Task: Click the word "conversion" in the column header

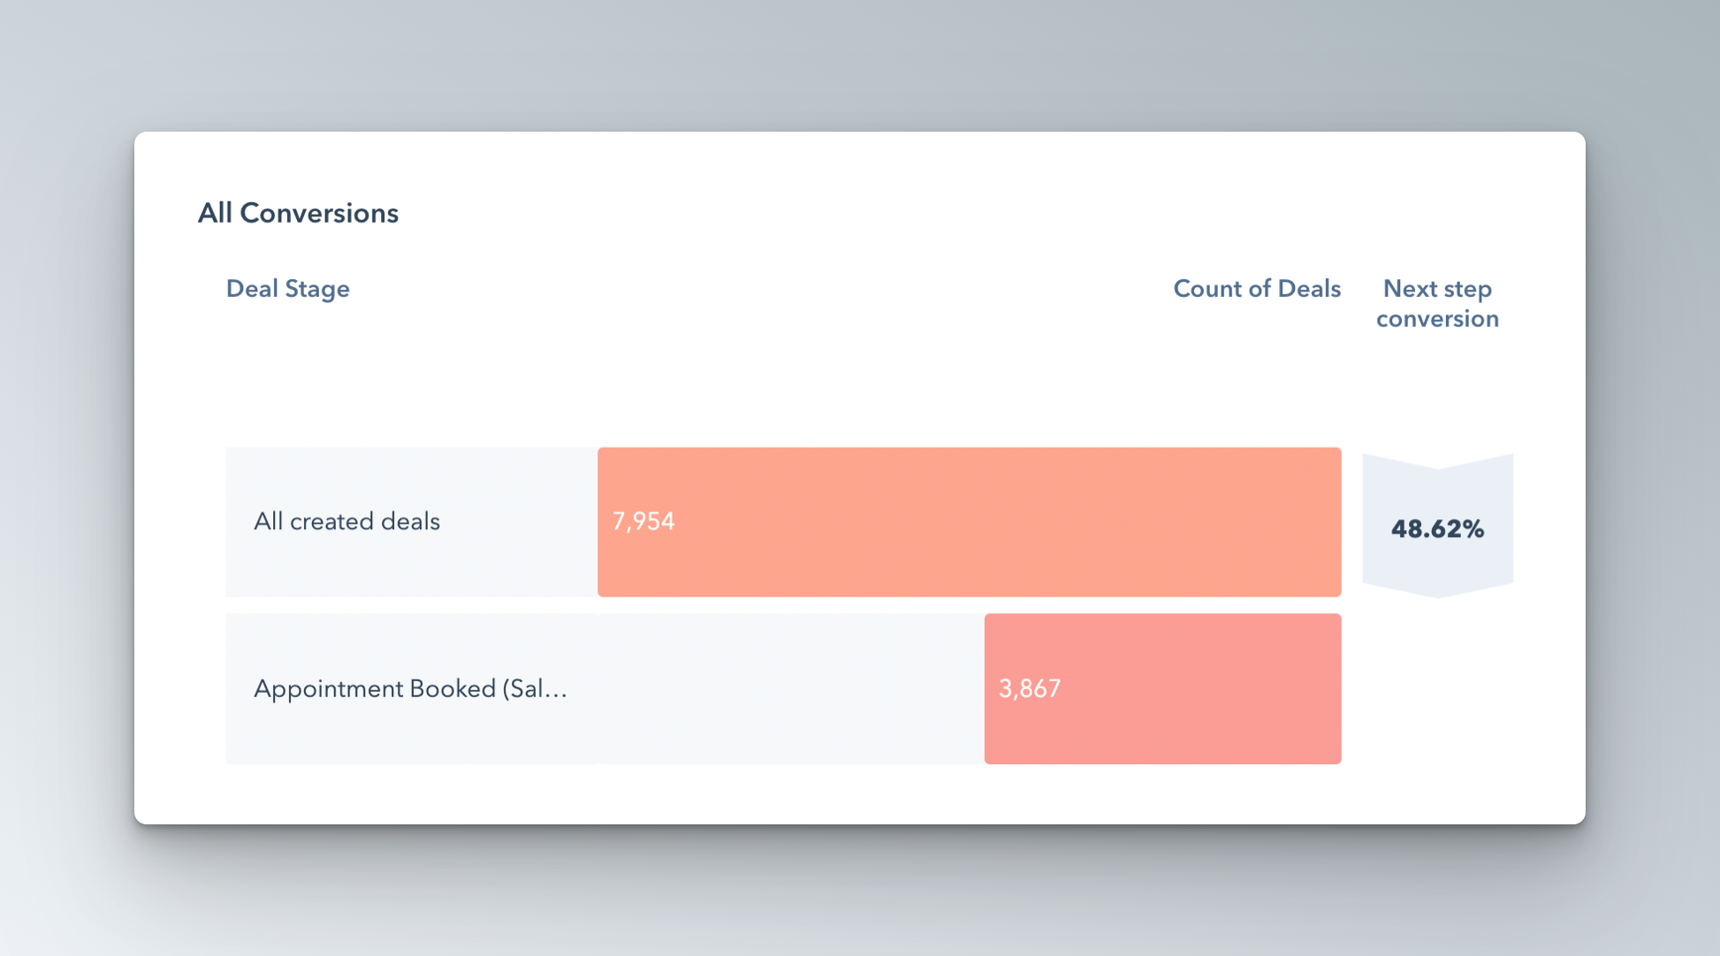Action: pyautogui.click(x=1437, y=318)
